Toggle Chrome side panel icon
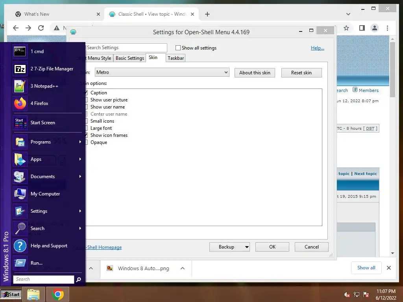 click(362, 28)
